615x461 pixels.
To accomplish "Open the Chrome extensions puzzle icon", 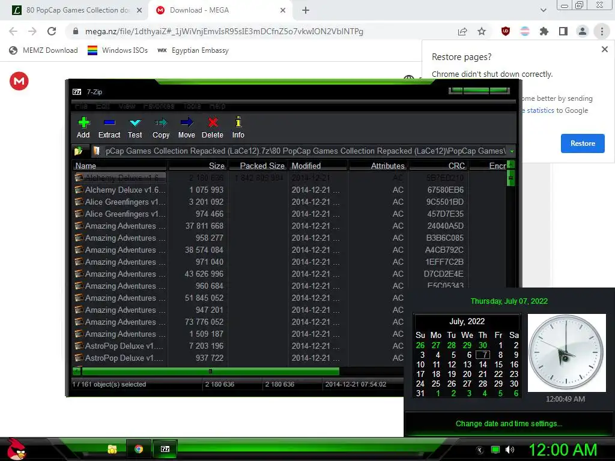I will pos(544,31).
